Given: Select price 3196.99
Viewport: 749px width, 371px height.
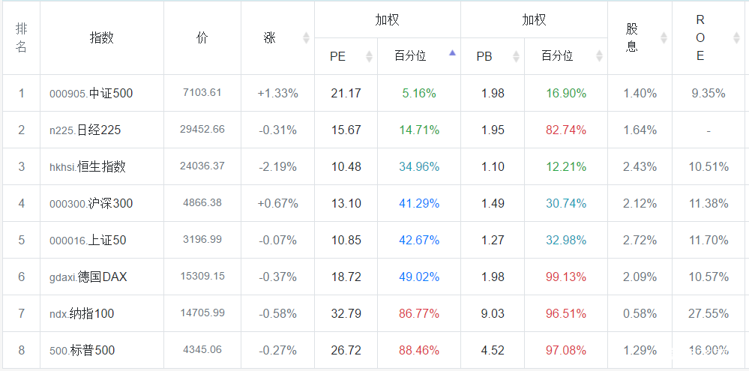Looking at the screenshot, I should point(202,239).
